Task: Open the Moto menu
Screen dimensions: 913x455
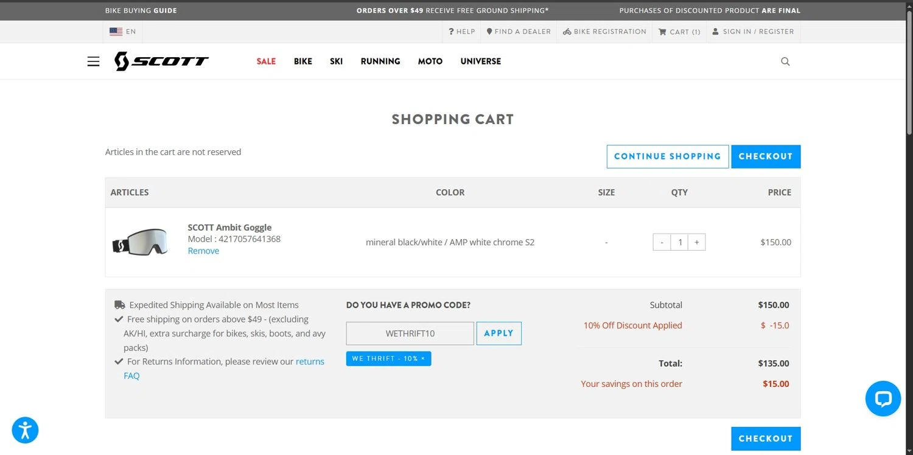Action: click(430, 61)
